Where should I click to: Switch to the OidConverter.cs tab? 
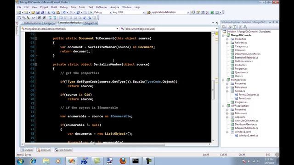click(x=33, y=23)
